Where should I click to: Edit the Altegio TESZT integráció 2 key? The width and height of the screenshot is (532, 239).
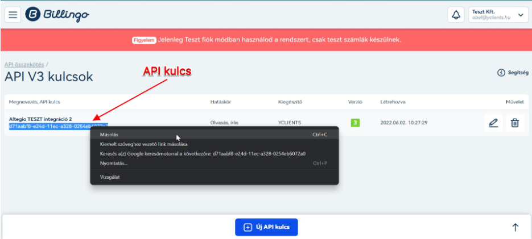[x=493, y=123]
